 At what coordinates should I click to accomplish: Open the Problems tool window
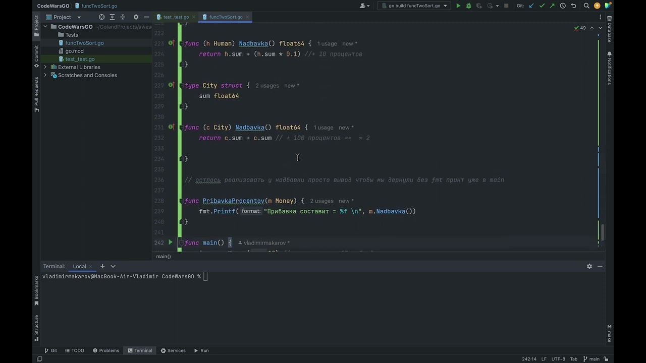pos(105,350)
